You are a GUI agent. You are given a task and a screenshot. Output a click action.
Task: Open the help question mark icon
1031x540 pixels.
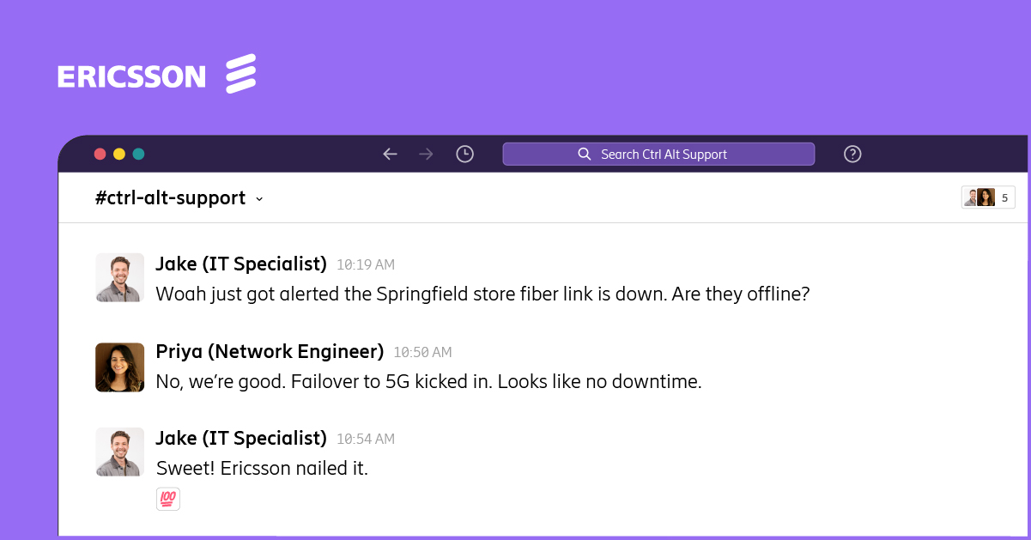click(852, 155)
